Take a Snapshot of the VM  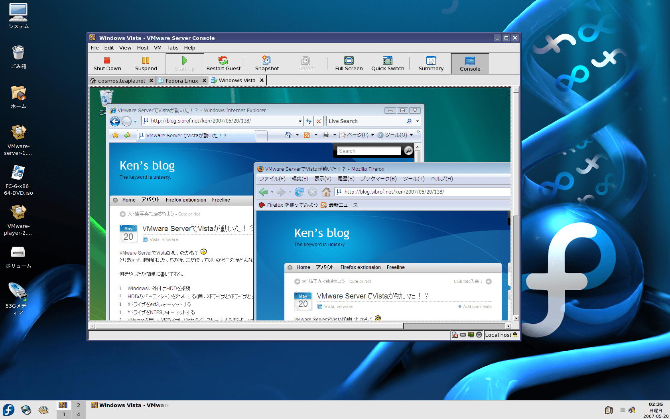267,64
